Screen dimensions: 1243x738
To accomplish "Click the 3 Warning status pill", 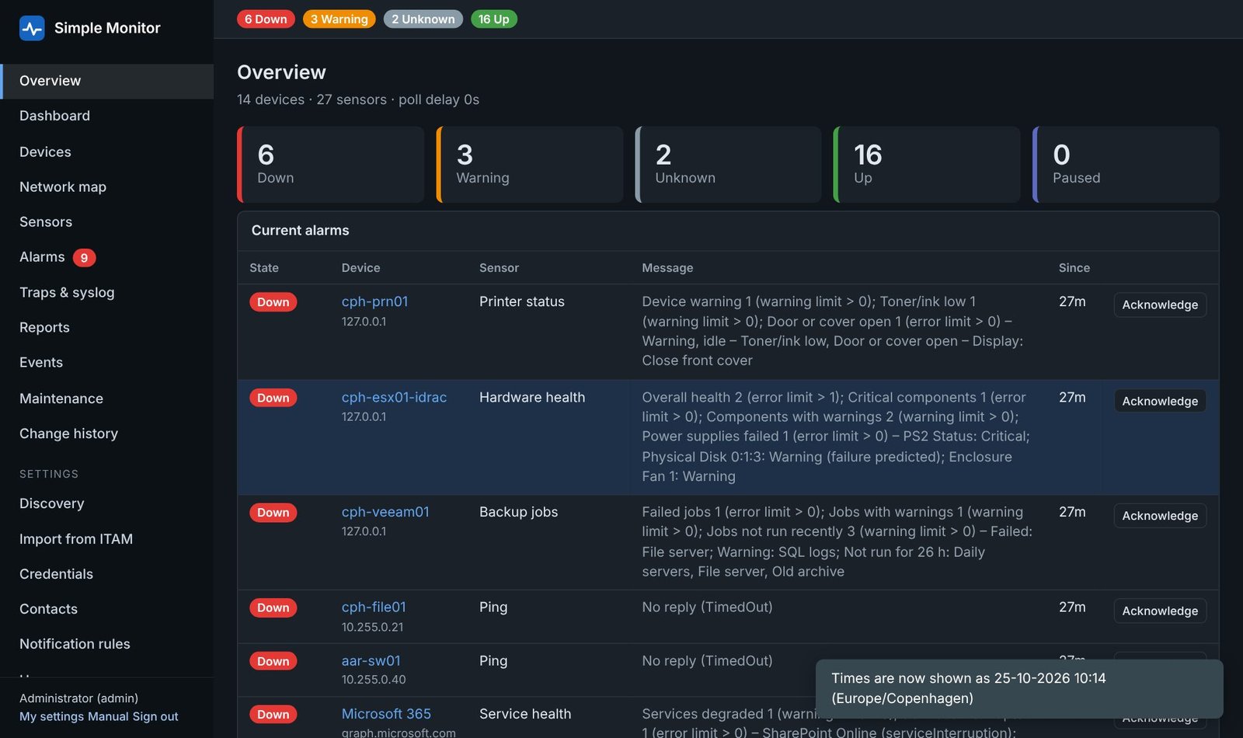I will pyautogui.click(x=339, y=19).
